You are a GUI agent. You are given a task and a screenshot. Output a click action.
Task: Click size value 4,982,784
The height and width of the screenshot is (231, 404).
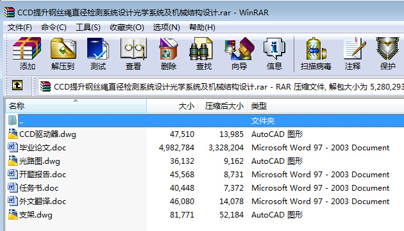coord(176,147)
